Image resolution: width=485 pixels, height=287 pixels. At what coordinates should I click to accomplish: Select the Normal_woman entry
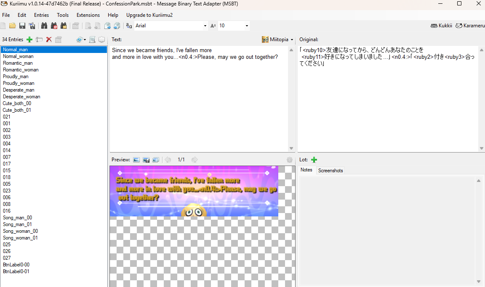coord(54,56)
